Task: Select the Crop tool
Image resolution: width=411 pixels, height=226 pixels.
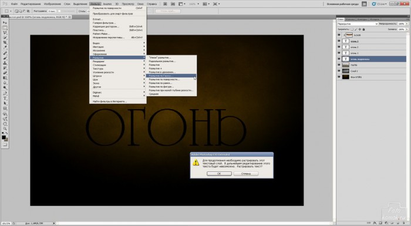Action: tap(5, 42)
